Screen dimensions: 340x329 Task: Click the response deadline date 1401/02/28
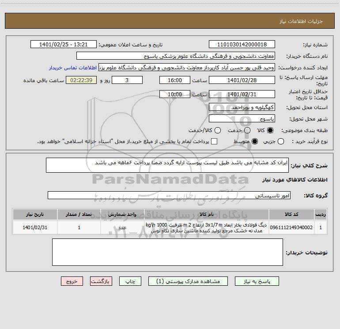tap(242, 80)
